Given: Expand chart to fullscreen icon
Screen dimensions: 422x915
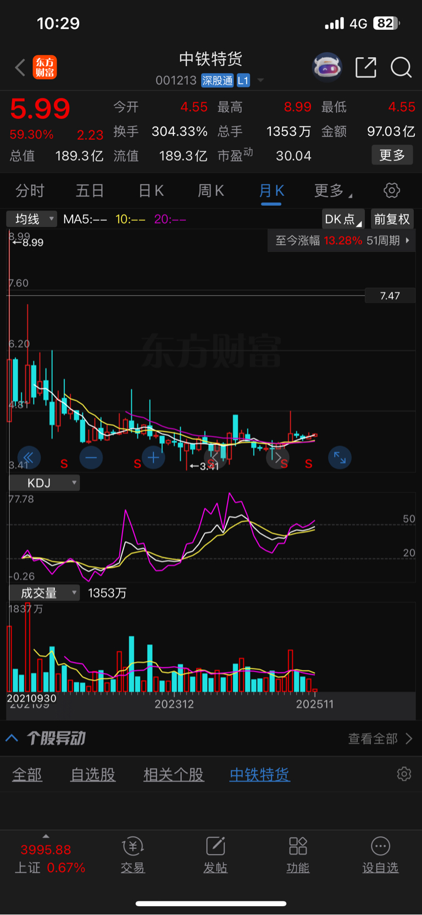Looking at the screenshot, I should (x=340, y=457).
